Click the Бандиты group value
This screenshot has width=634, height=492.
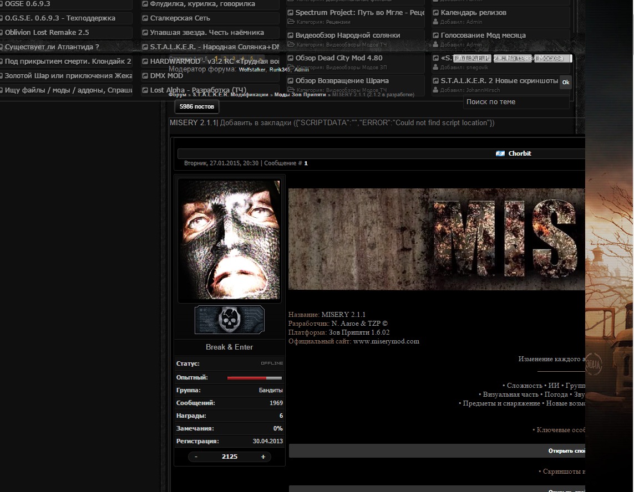(x=271, y=391)
